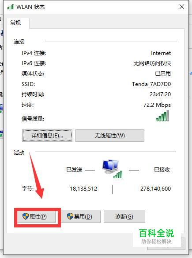Screen dimensions: 192x258
Task: Click the IPv4 连接 Internet value
Action: (161, 53)
